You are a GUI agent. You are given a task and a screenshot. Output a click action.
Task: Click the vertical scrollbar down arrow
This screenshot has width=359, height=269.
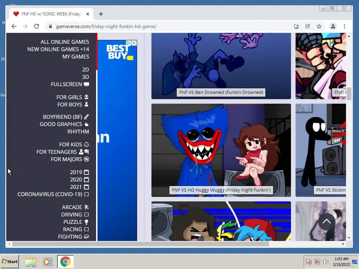pos(349,238)
